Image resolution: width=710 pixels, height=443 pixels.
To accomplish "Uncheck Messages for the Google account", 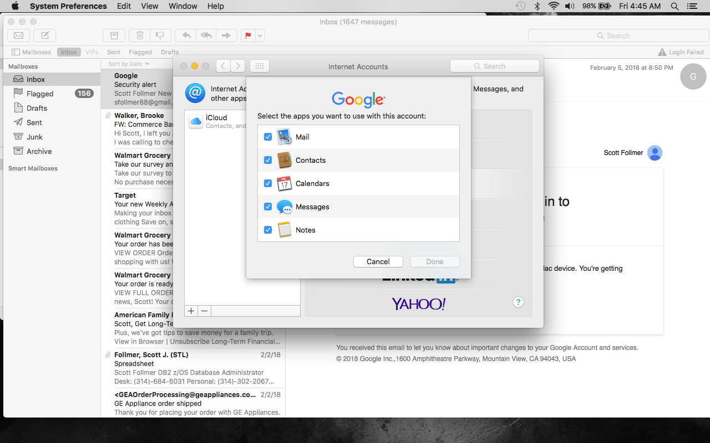I will point(268,207).
